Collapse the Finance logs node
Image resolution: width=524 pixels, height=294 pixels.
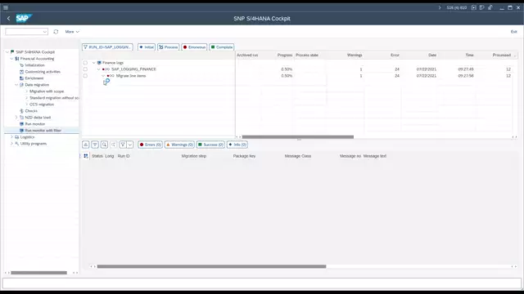click(x=94, y=63)
